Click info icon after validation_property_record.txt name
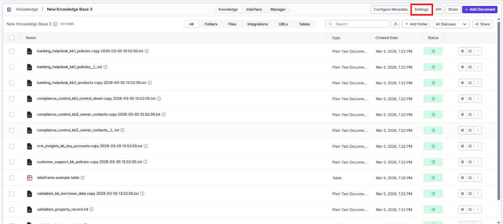The width and height of the screenshot is (503, 224). pyautogui.click(x=91, y=209)
